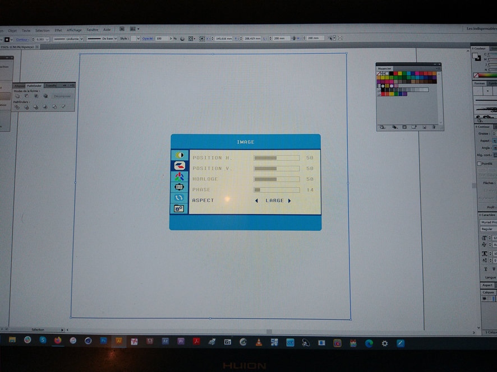Image resolution: width=497 pixels, height=372 pixels.
Task: Click the Décomposer button in Pathfinder
Action: (62, 96)
